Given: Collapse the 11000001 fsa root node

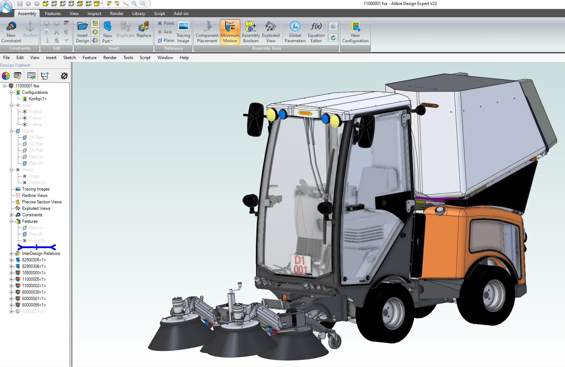Looking at the screenshot, I should pos(5,86).
